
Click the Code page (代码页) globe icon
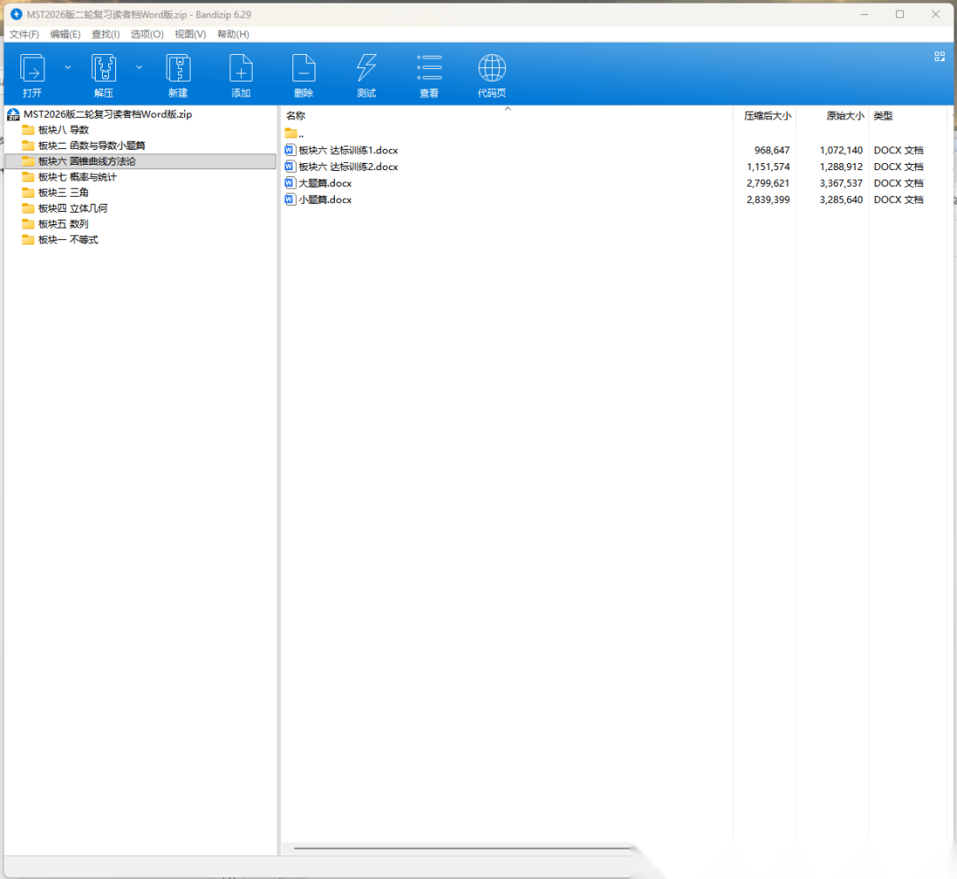tap(492, 69)
